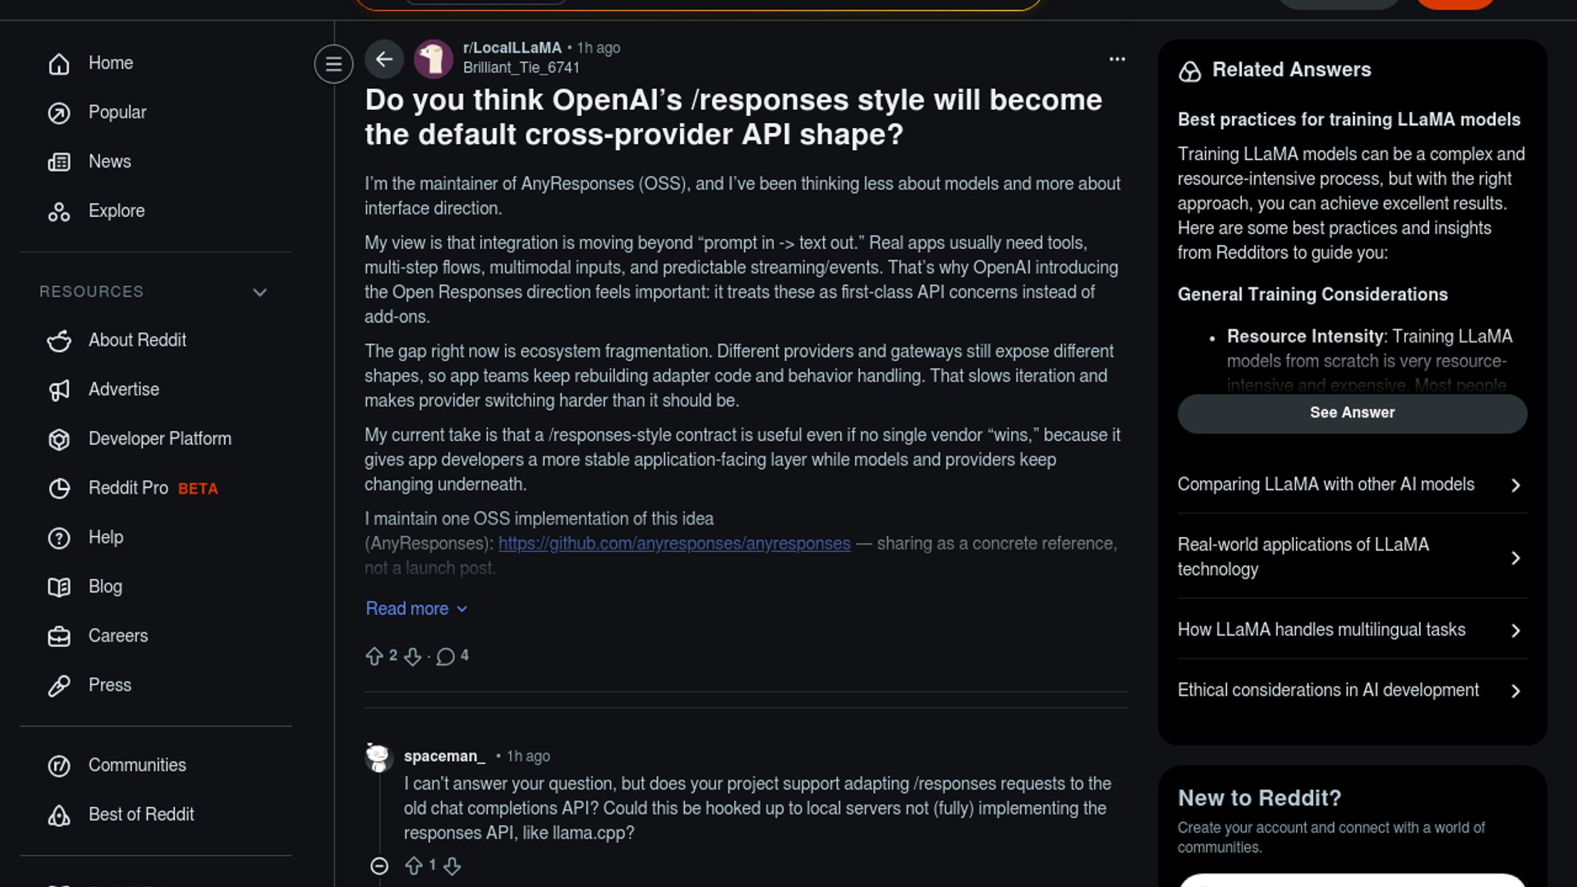Downvote the spaceman_ comment
The width and height of the screenshot is (1577, 887).
(x=453, y=866)
